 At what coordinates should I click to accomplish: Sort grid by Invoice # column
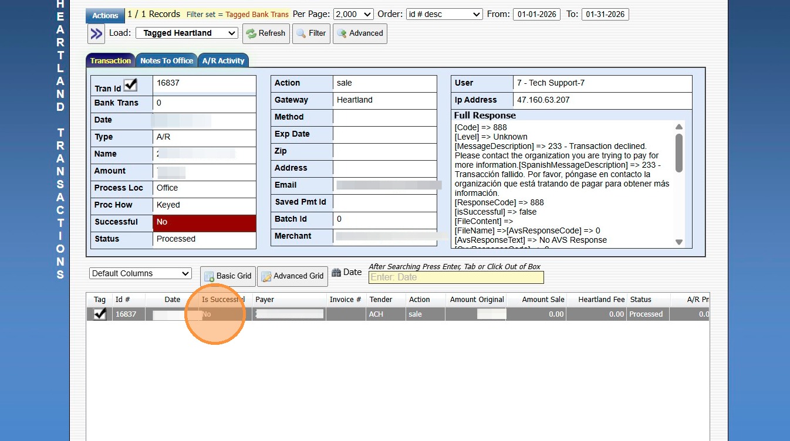click(x=346, y=299)
